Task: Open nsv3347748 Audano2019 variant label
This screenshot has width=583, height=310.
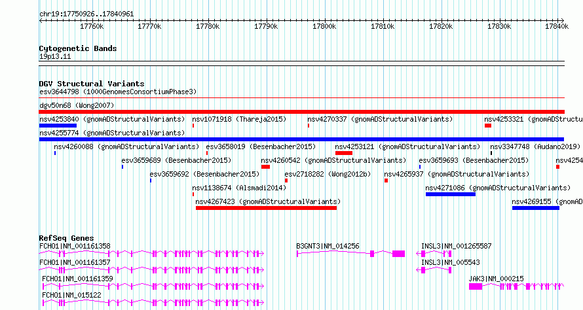Action: pyautogui.click(x=535, y=146)
